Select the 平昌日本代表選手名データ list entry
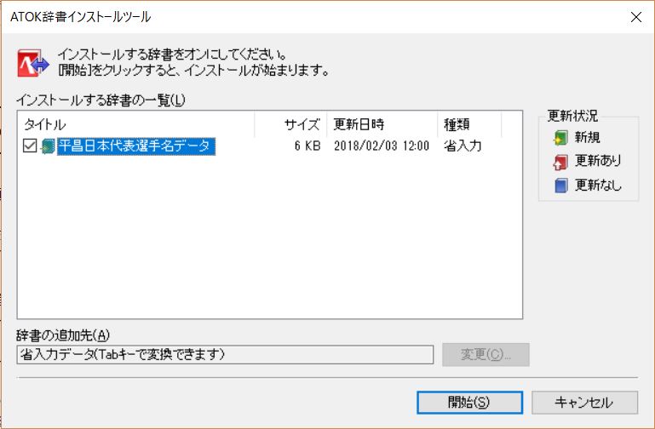 click(135, 146)
